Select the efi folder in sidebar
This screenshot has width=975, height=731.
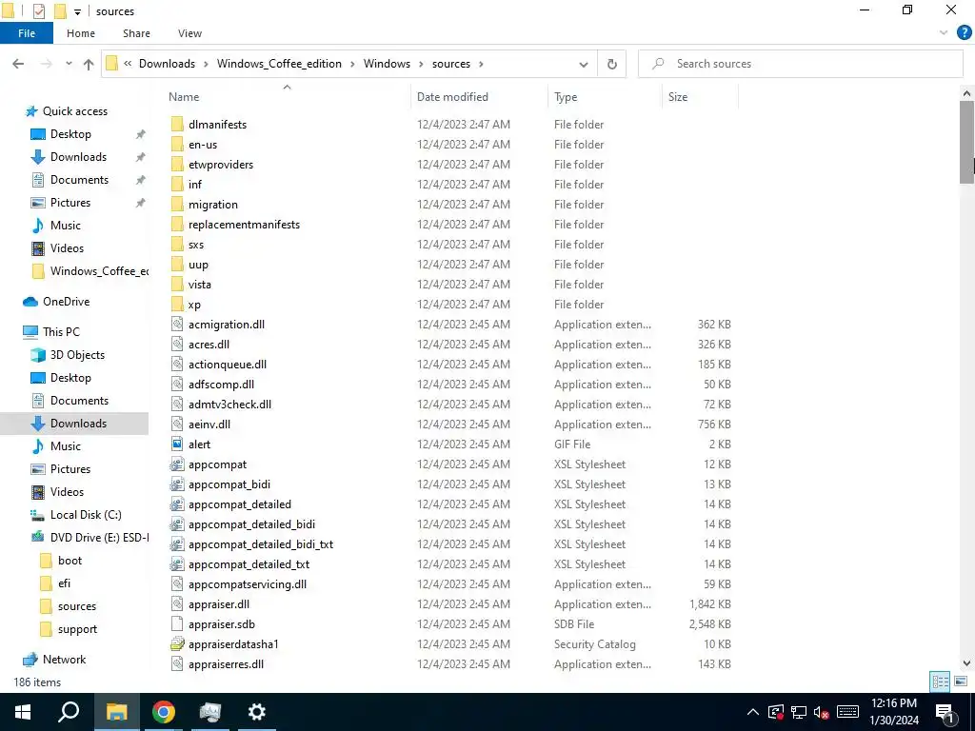click(x=55, y=583)
